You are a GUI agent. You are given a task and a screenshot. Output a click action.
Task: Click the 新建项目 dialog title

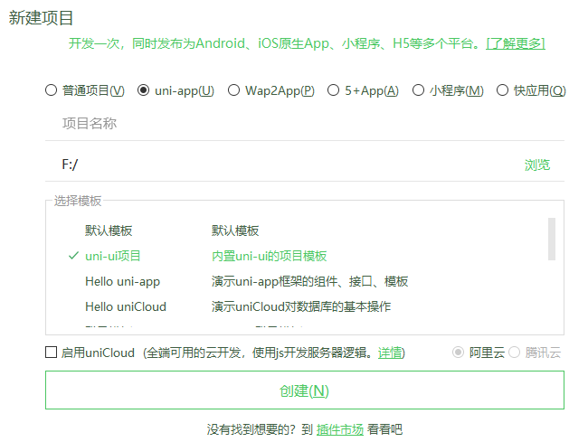click(x=41, y=17)
